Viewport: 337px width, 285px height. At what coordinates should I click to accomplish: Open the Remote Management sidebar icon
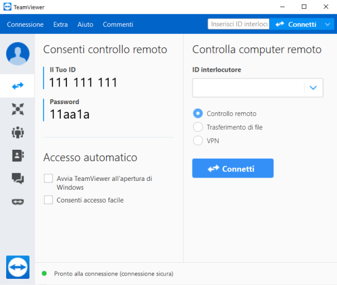tap(17, 109)
